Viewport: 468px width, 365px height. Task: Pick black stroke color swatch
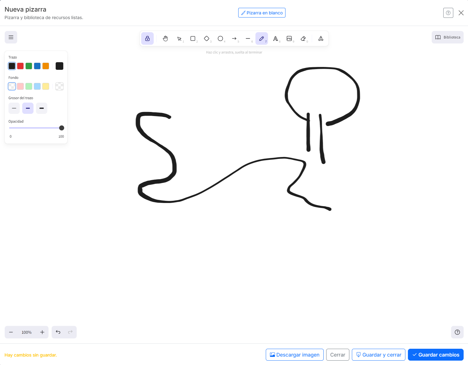click(12, 66)
